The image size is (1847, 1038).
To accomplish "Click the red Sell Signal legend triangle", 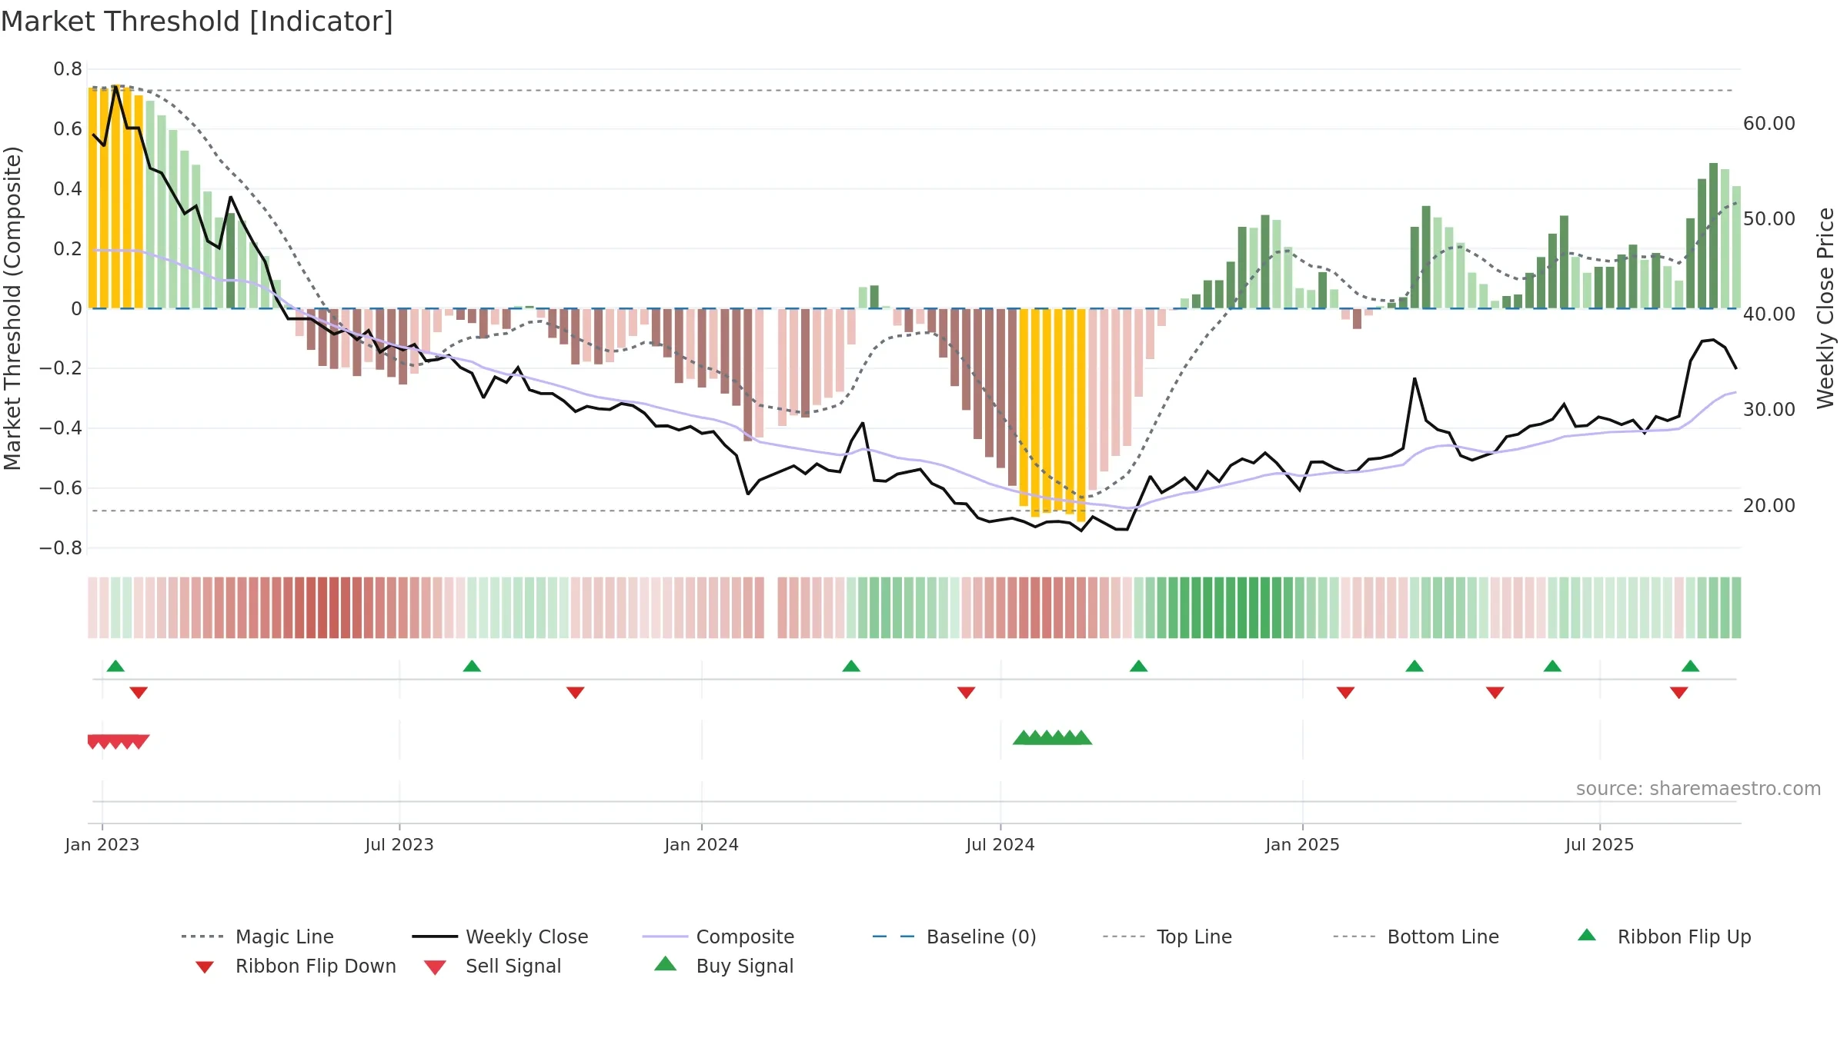I will 435,967.
